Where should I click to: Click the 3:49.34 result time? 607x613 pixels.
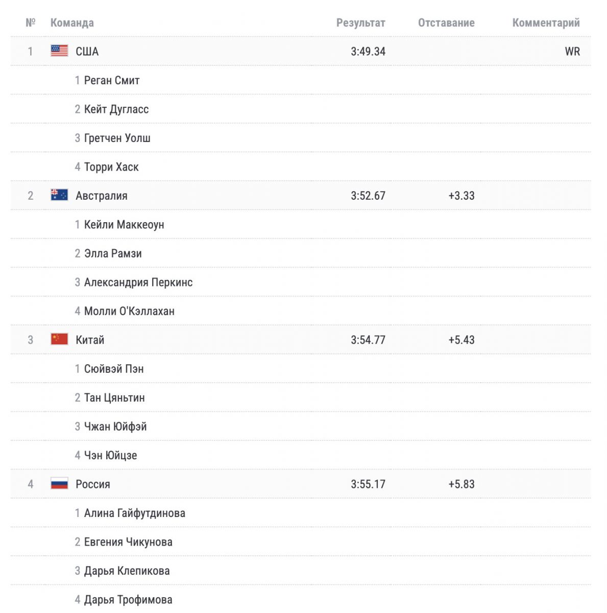point(368,51)
